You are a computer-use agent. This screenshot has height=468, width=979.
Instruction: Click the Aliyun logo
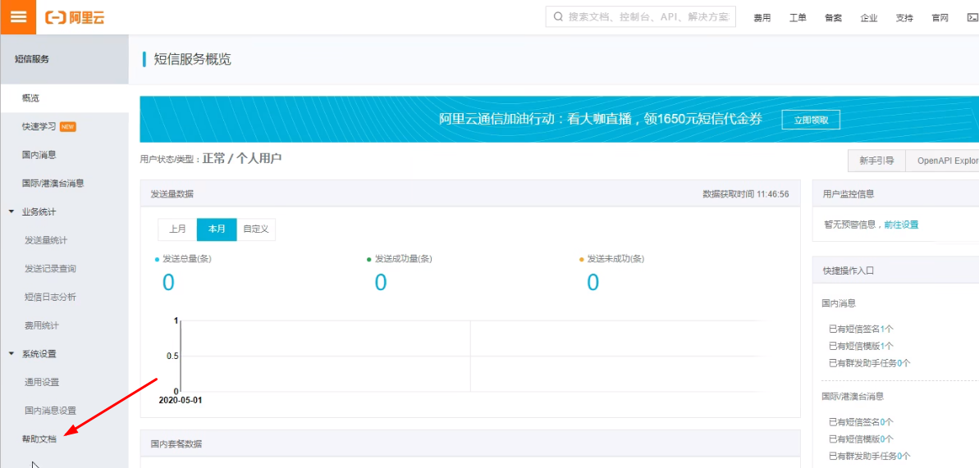75,17
